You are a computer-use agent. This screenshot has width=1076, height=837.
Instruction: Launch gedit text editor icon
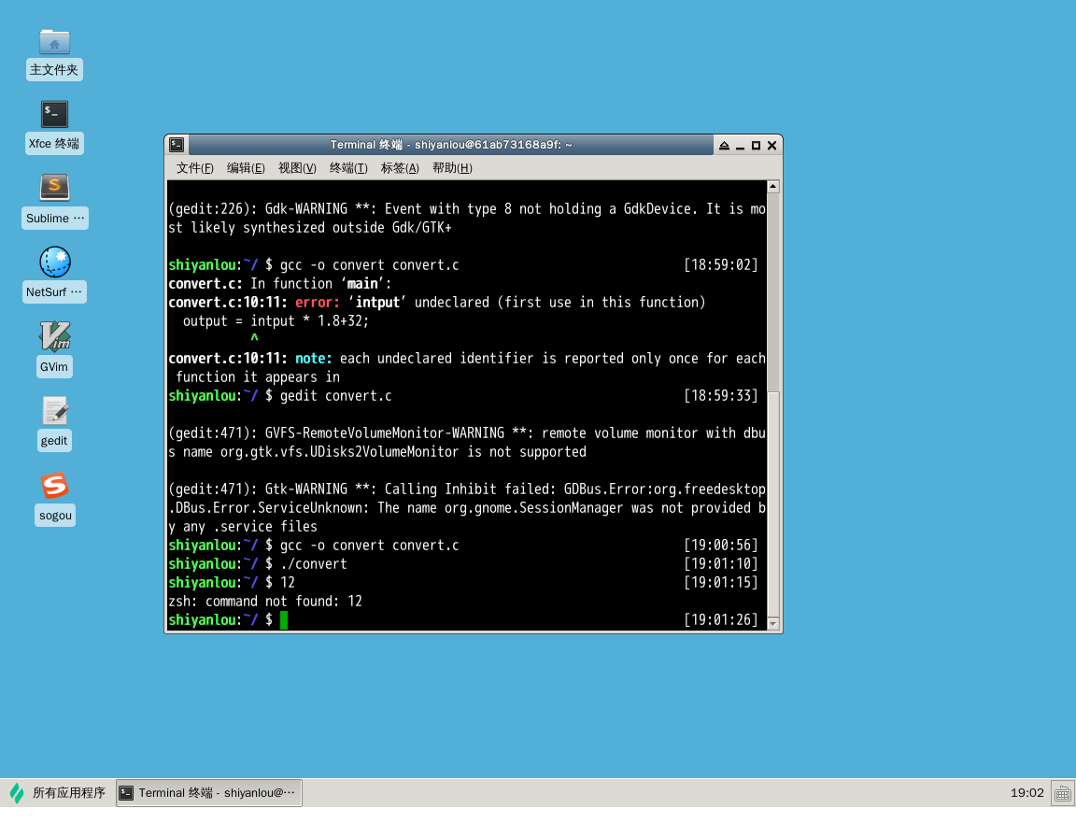point(54,410)
